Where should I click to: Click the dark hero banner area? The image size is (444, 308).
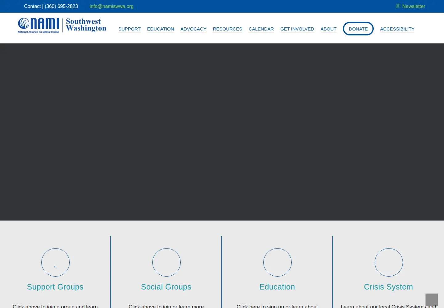tap(222, 132)
